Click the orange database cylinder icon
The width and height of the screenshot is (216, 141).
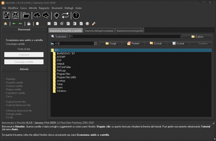[x=37, y=24]
